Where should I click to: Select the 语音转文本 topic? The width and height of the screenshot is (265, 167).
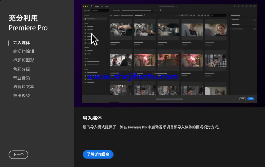pos(24,87)
